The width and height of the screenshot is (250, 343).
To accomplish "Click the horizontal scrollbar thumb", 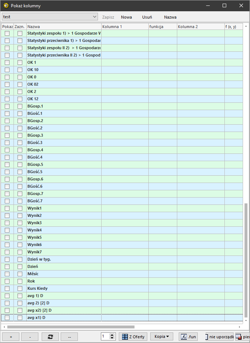I will coord(69,327).
